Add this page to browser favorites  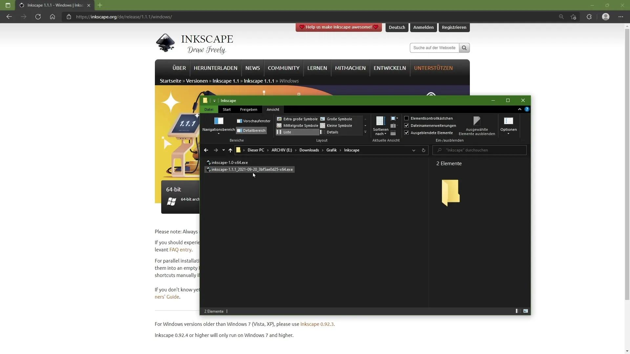(573, 17)
